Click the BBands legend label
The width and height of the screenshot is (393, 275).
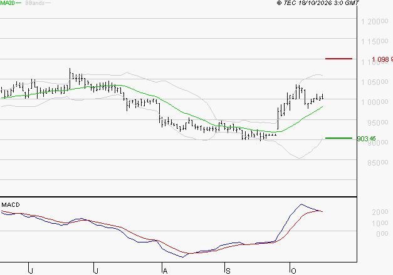point(35,3)
